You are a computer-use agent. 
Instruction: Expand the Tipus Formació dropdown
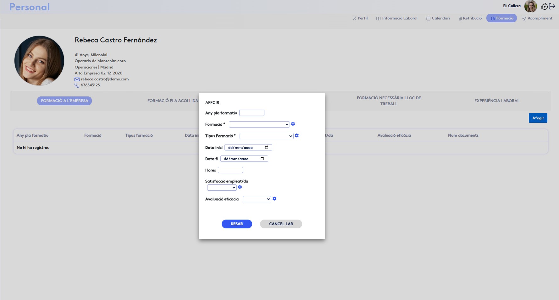coord(266,136)
